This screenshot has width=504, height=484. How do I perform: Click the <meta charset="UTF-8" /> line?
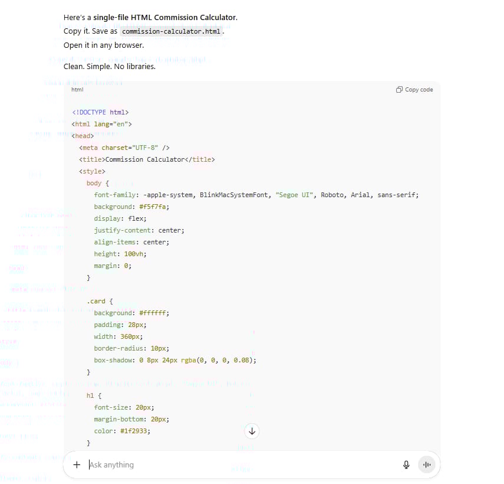(124, 148)
